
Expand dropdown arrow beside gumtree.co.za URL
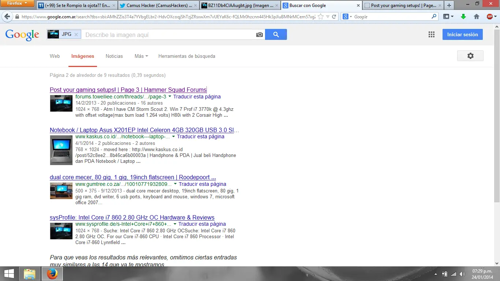coord(175,184)
